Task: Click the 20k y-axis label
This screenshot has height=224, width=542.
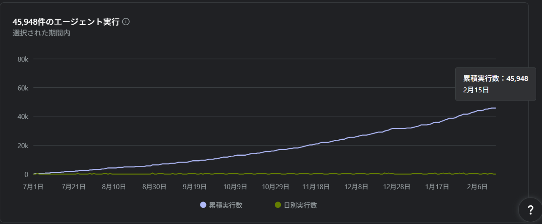Action: pos(23,146)
